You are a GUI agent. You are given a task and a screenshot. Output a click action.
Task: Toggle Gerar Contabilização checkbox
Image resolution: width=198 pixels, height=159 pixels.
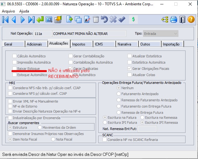pyautogui.click(x=70, y=56)
